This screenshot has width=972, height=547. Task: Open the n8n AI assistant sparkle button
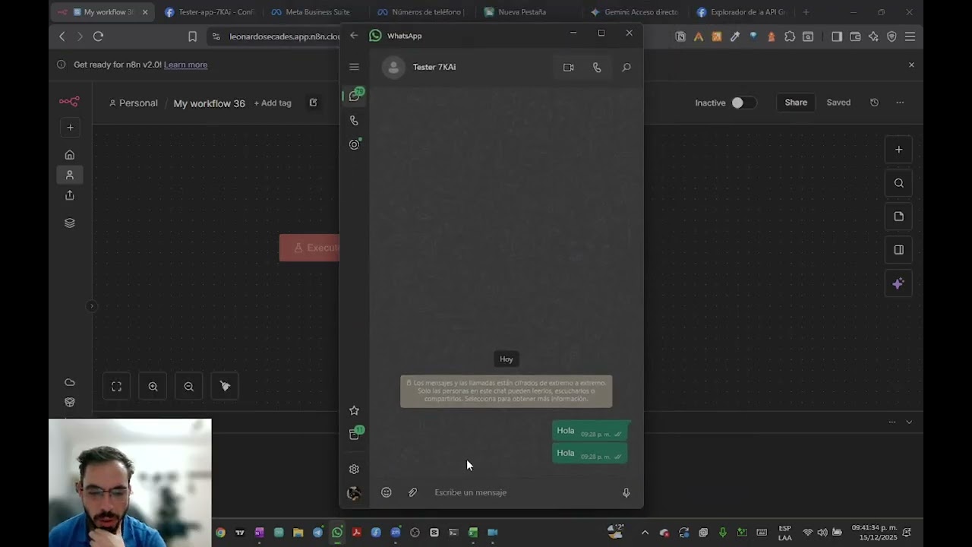[898, 283]
